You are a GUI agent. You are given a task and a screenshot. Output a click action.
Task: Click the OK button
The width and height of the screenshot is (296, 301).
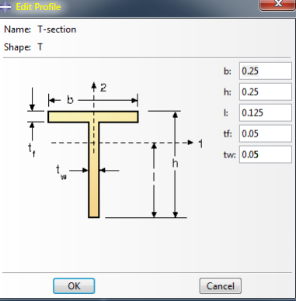[x=74, y=285]
